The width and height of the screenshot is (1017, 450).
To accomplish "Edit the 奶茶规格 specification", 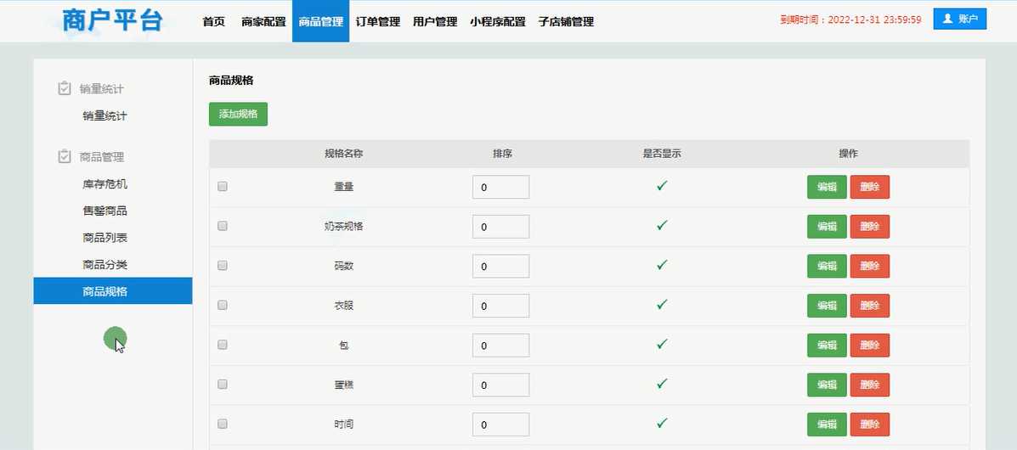I will coord(826,227).
